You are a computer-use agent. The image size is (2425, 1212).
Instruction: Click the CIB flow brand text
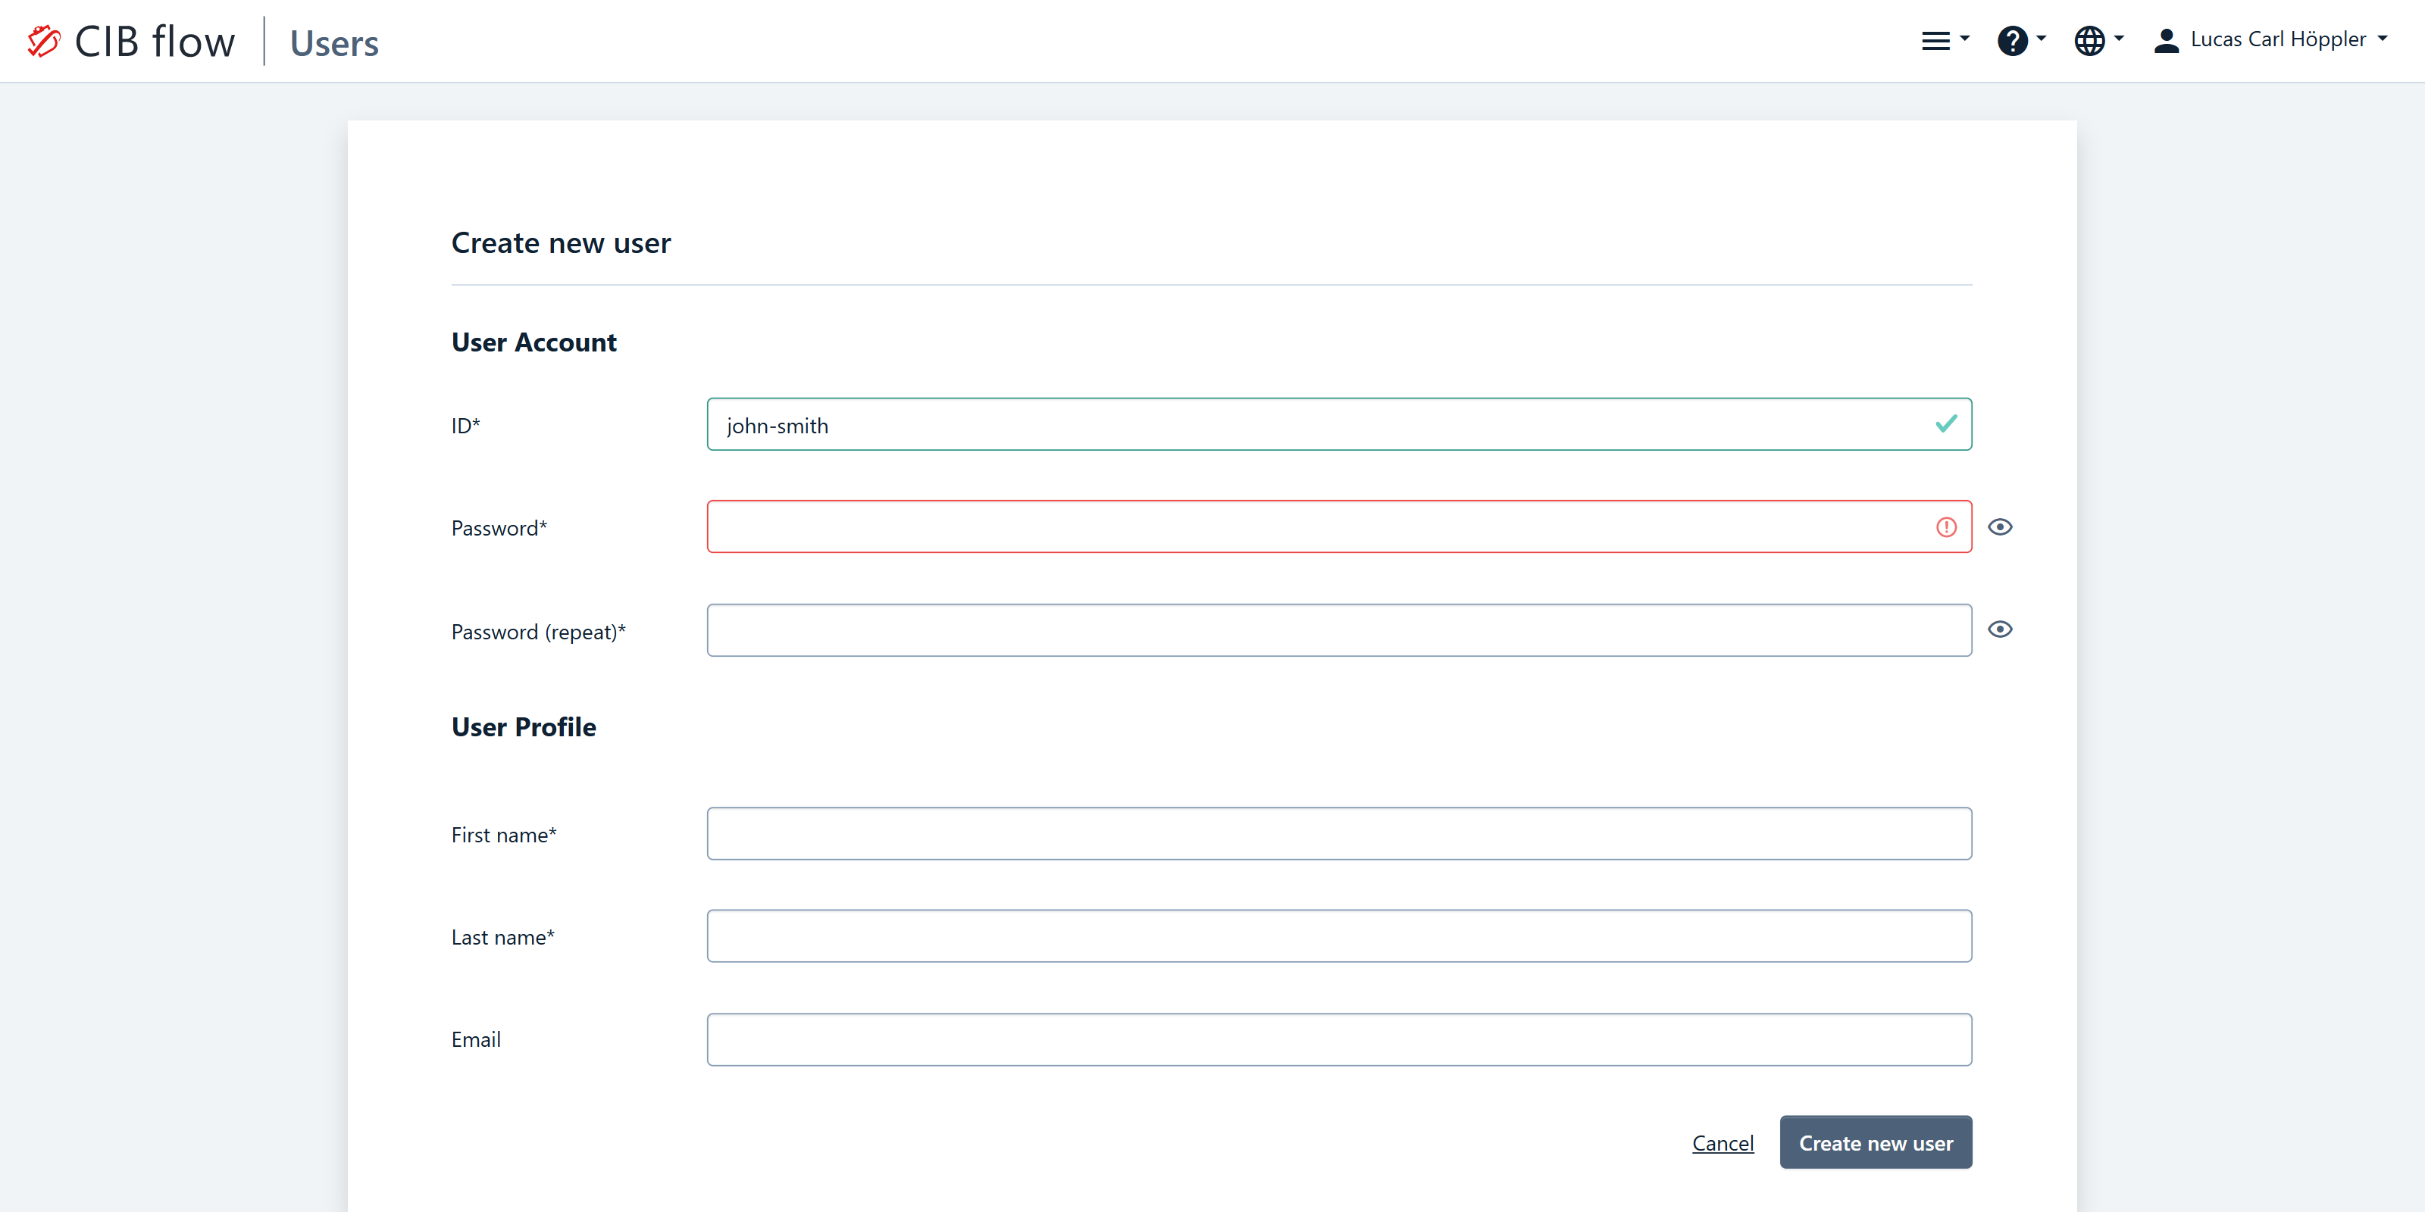point(155,42)
